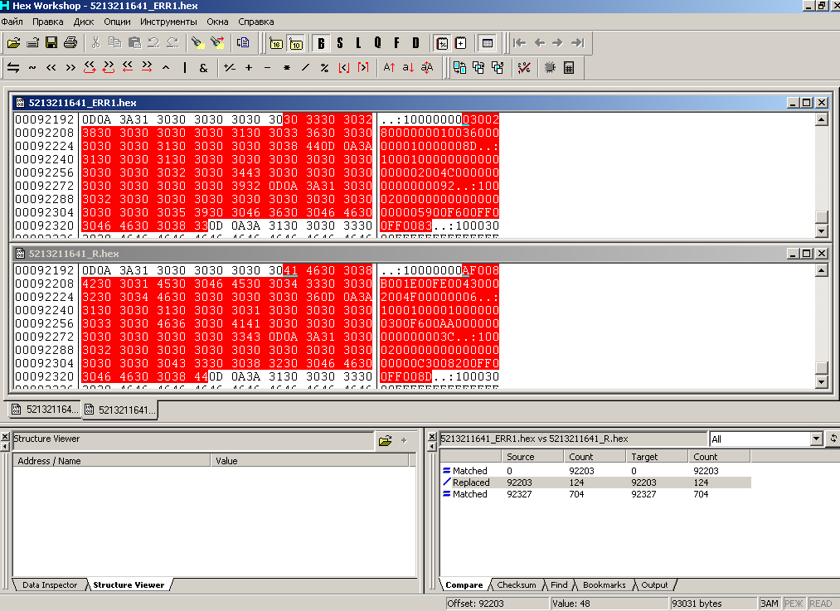
Task: Open the Опции menu
Action: tap(117, 22)
